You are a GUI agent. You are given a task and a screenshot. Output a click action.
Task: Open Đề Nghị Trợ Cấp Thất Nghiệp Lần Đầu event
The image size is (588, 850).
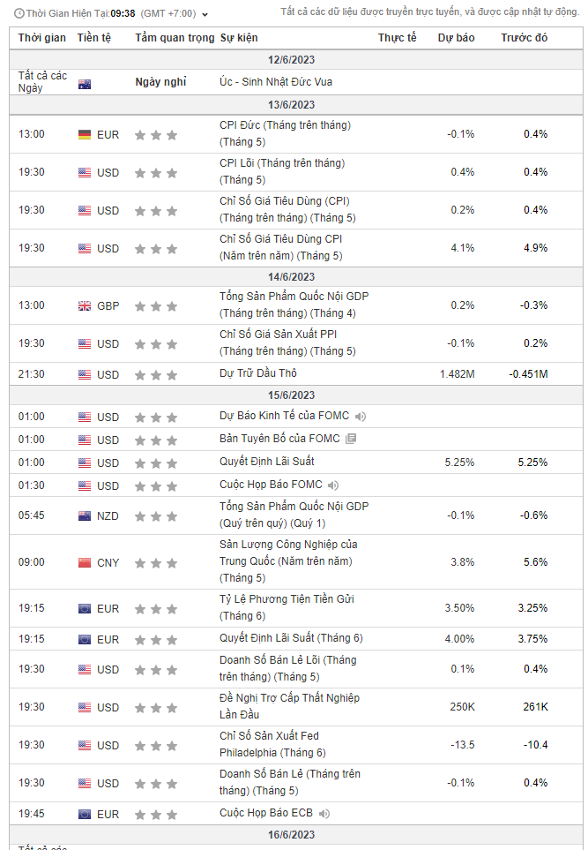tap(289, 706)
